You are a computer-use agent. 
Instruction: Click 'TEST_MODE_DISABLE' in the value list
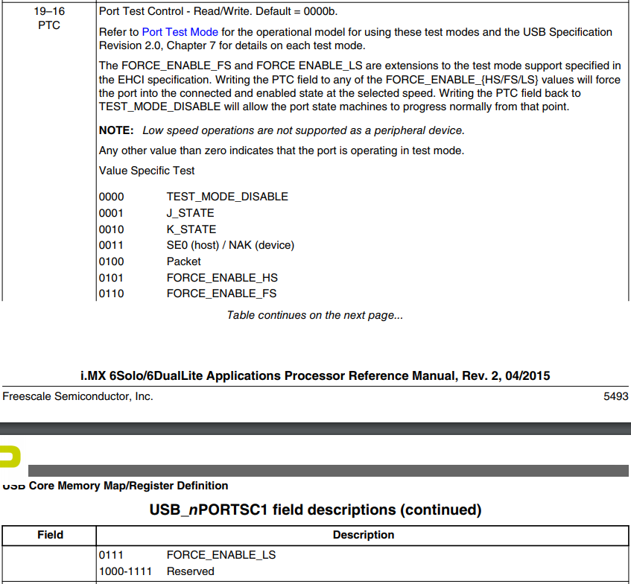[x=227, y=197]
